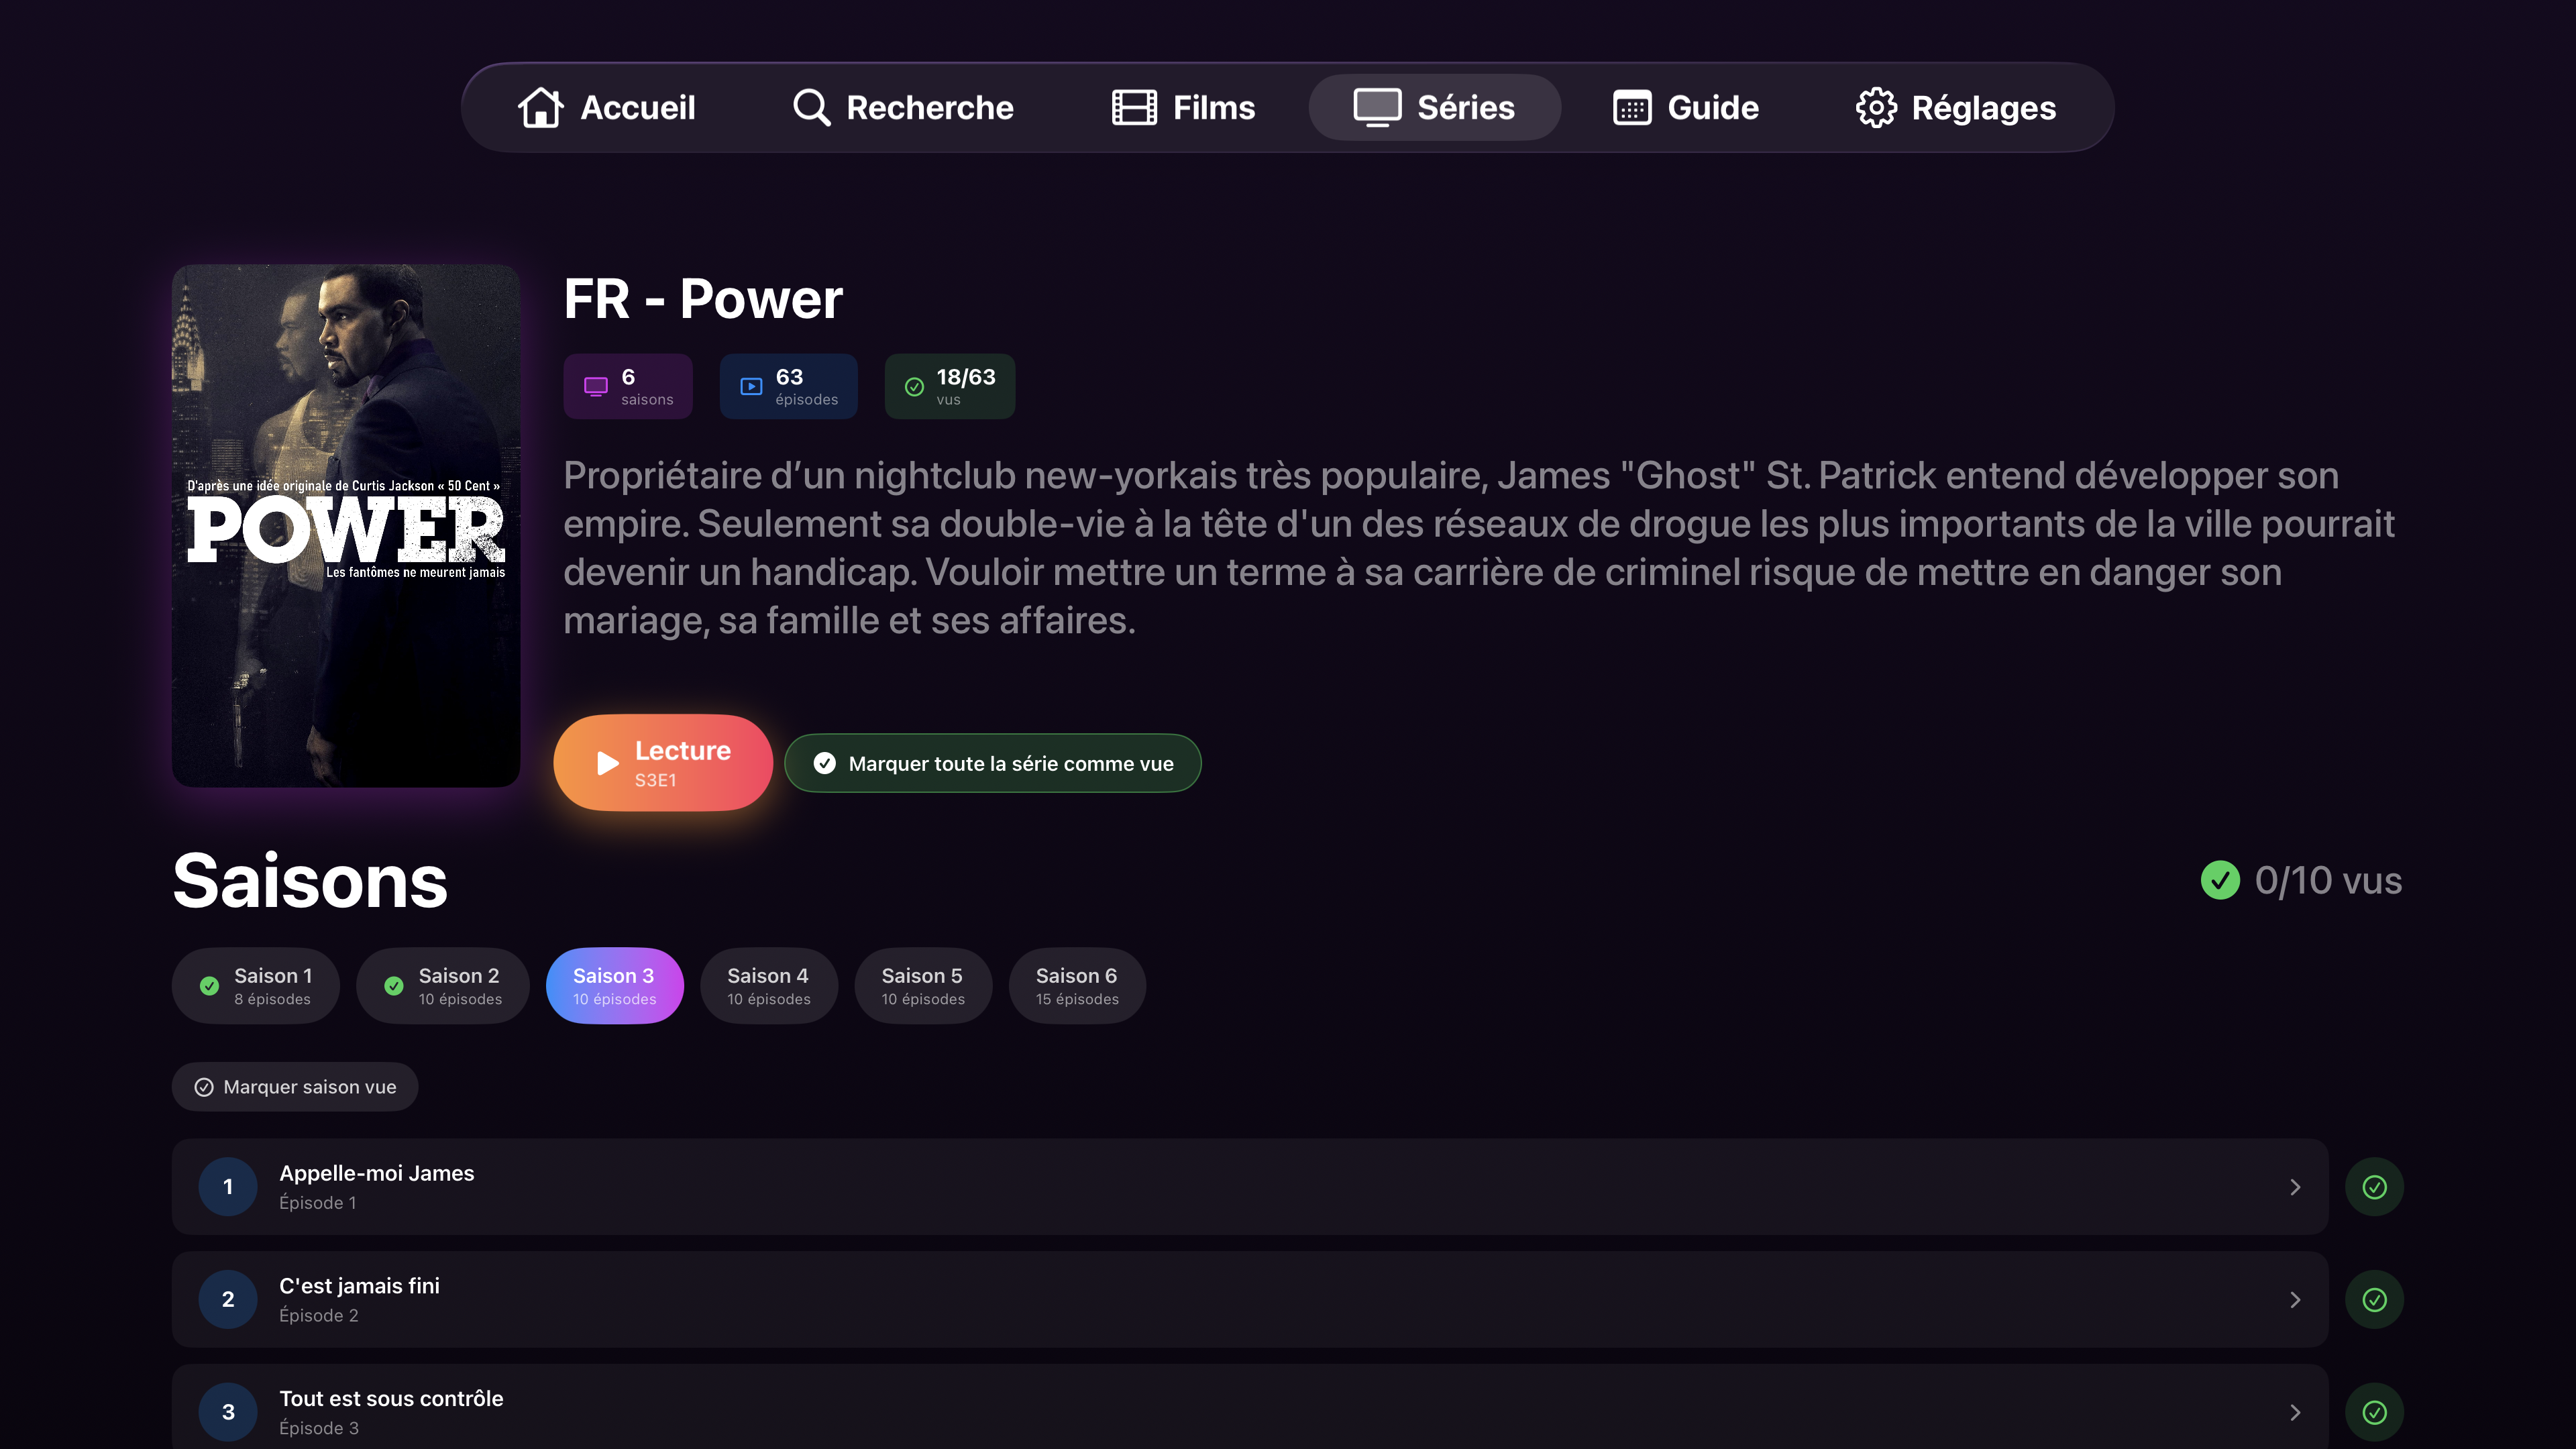This screenshot has height=1449, width=2576.
Task: Select the Saison 6 tab
Action: tap(1076, 985)
